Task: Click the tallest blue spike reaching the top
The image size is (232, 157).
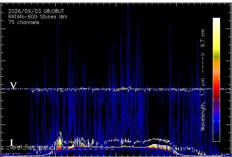Action: click(x=128, y=44)
